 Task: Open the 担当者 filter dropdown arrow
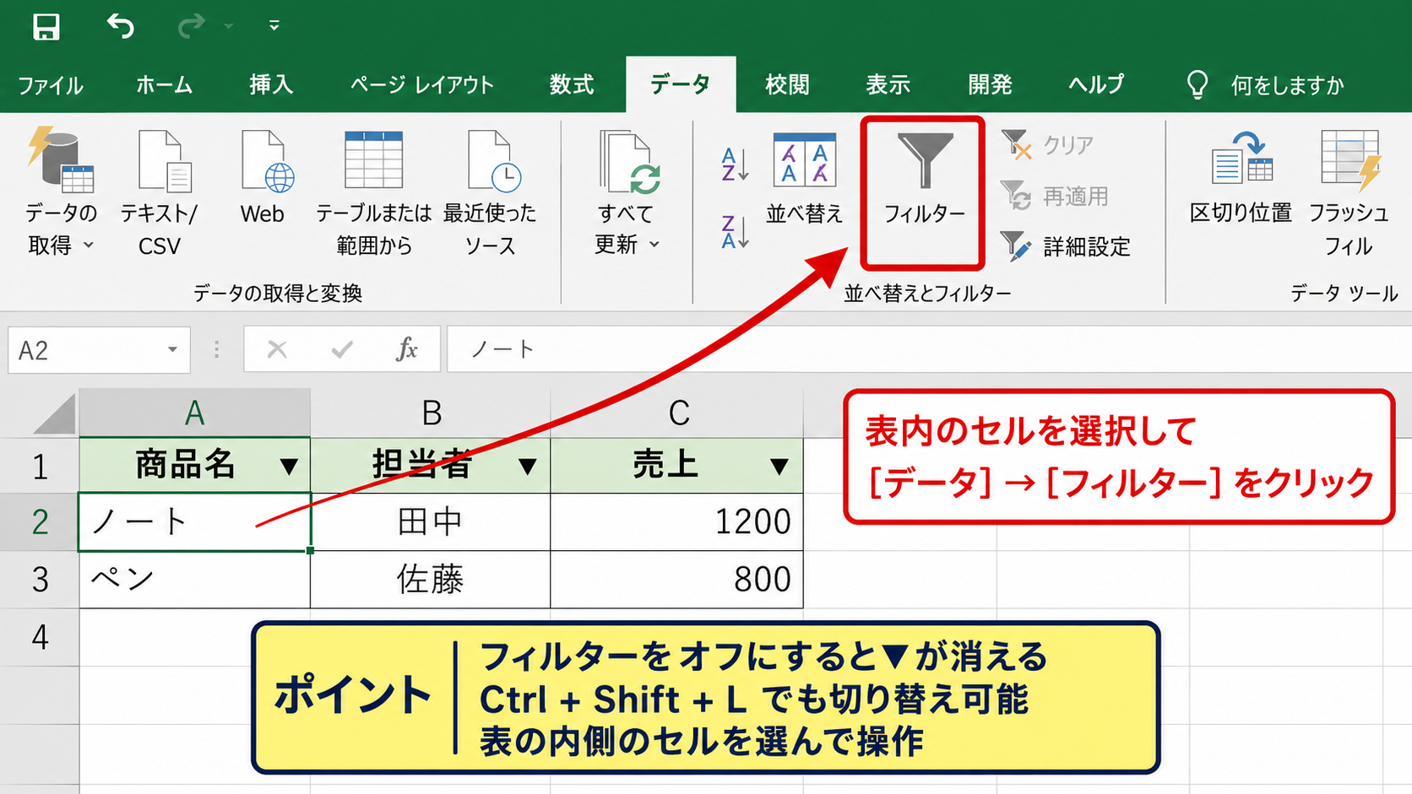click(x=528, y=466)
